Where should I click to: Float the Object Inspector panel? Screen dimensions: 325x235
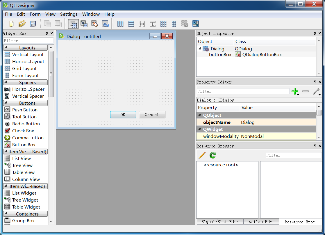(315, 33)
